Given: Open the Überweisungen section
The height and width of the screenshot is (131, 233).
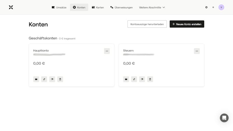Looking at the screenshot, I should [x=121, y=8].
